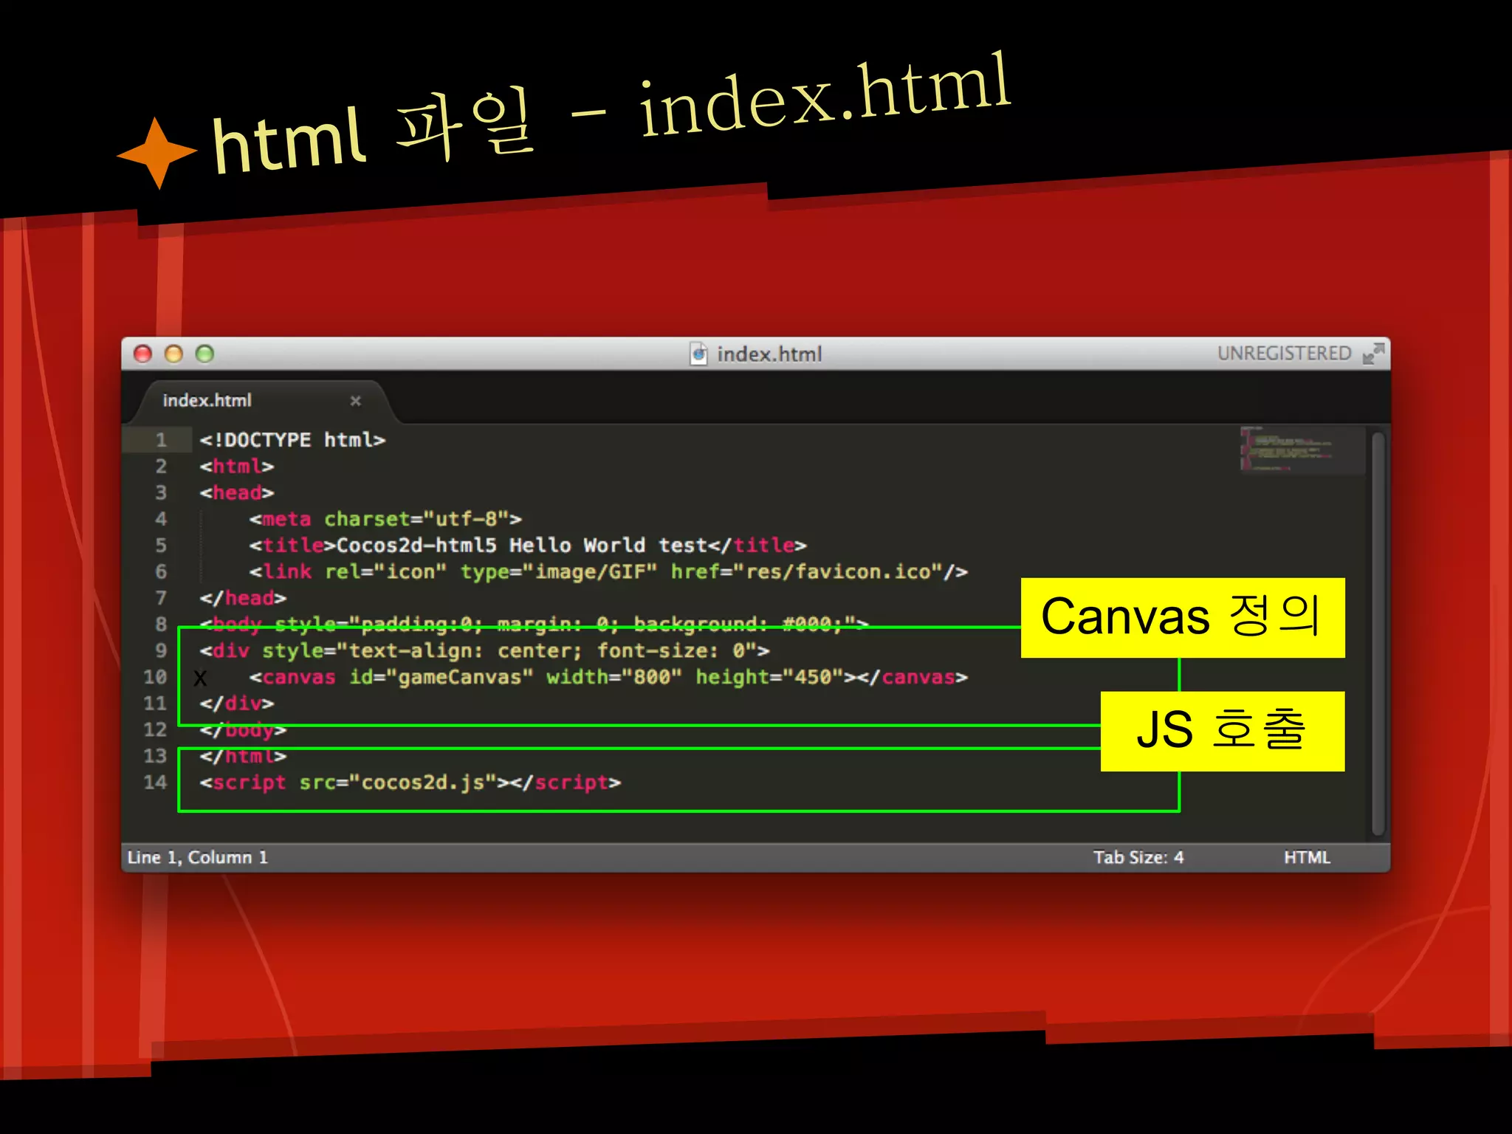Click line number 14 in the gutter
This screenshot has width=1512, height=1134.
click(155, 783)
